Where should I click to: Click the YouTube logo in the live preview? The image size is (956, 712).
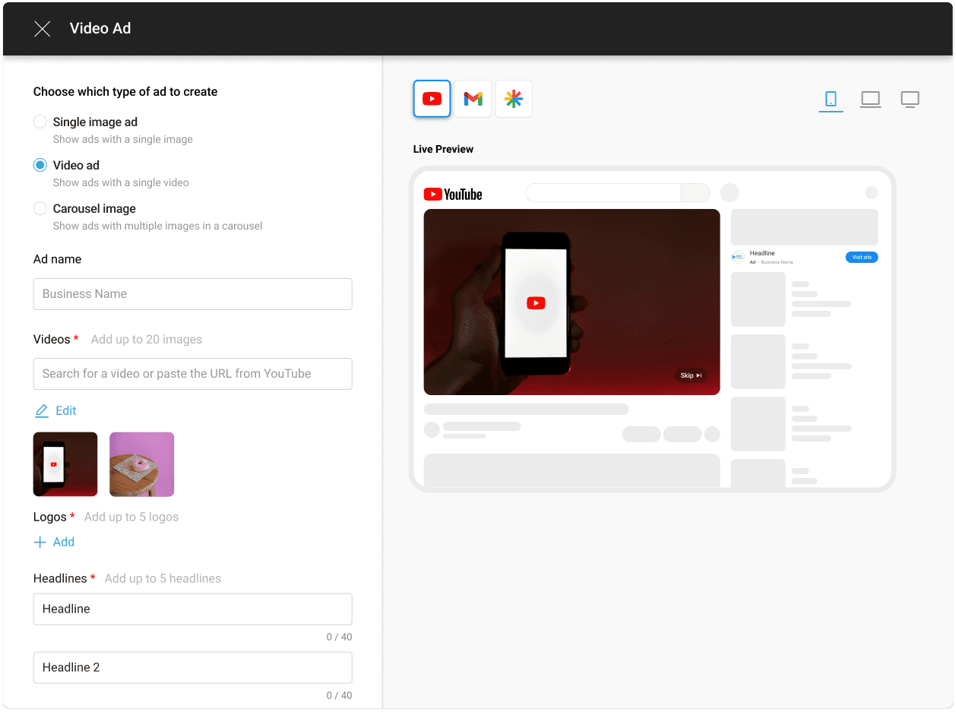453,195
